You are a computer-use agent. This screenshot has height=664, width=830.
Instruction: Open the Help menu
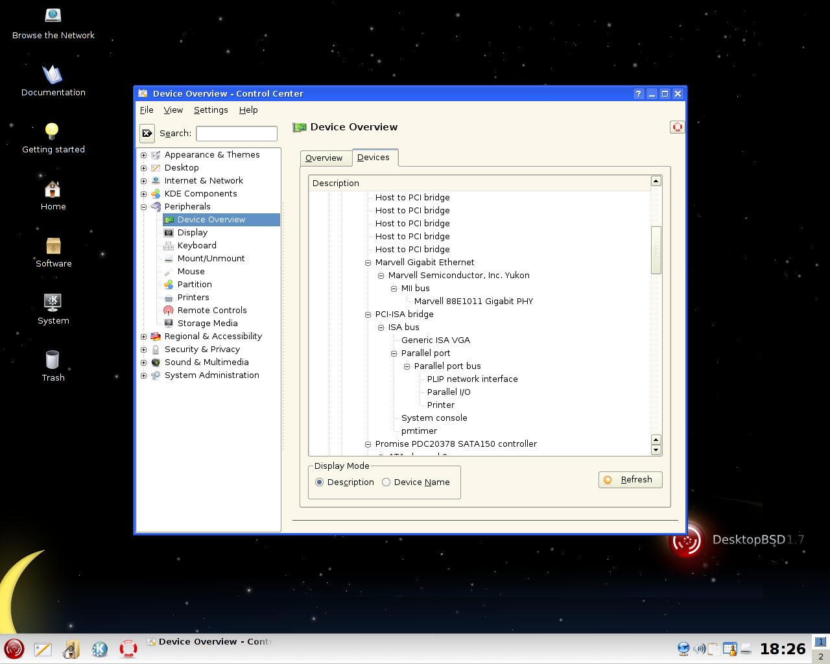(248, 110)
